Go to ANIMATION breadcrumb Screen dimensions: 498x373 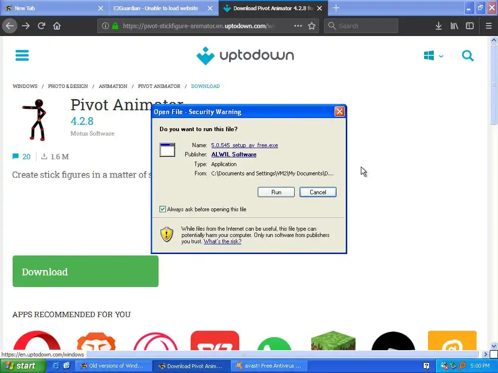pos(113,86)
